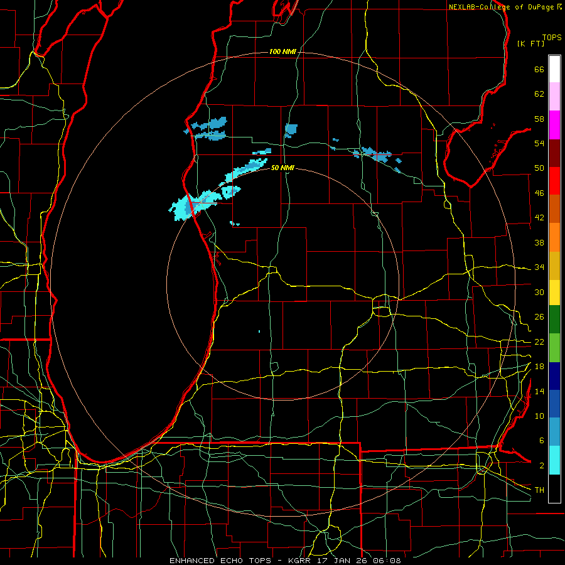Choose the cyan legend swatch
This screenshot has height=565, width=565.
click(x=554, y=460)
